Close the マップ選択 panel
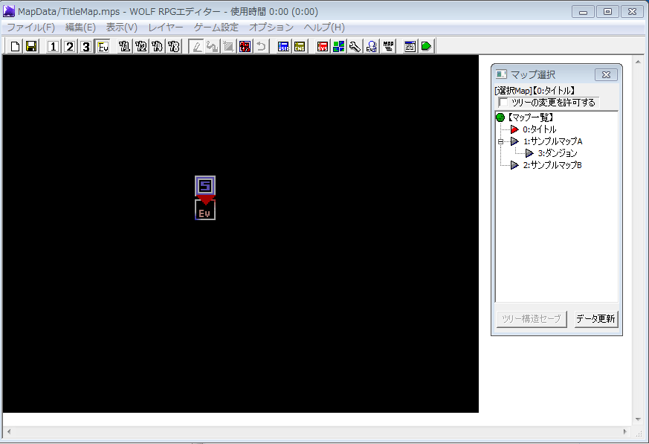The width and height of the screenshot is (649, 444). pos(606,74)
